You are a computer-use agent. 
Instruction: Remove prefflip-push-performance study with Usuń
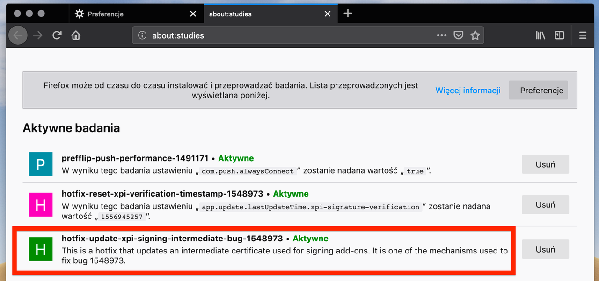(545, 164)
